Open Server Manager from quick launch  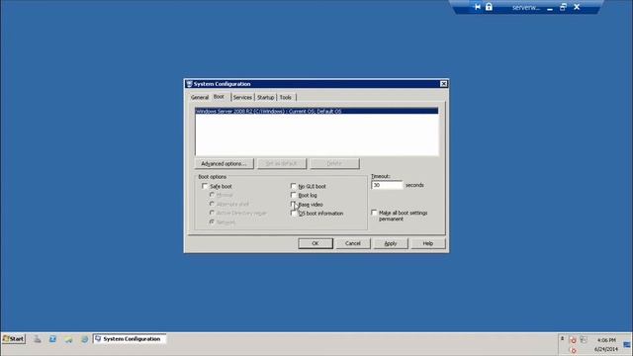pos(38,339)
